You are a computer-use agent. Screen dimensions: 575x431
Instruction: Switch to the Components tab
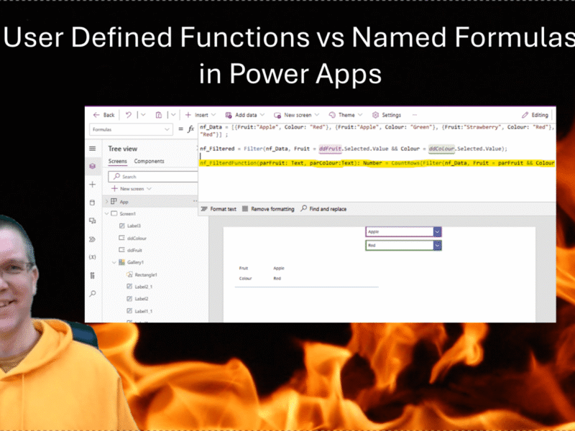coord(149,161)
